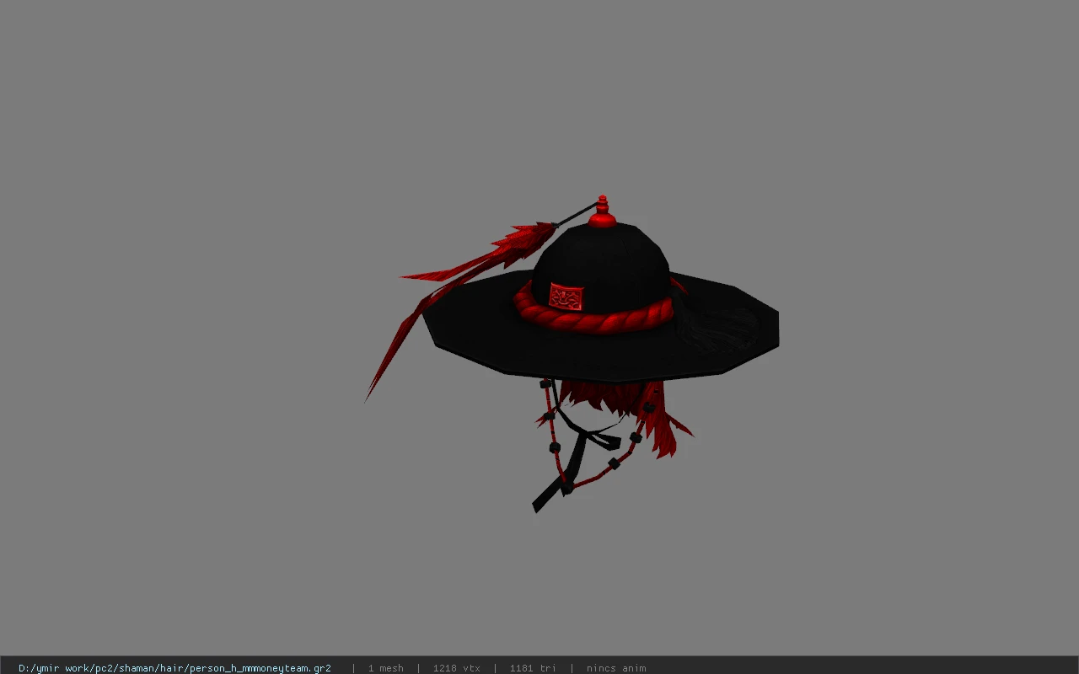Screen dimensions: 1079x674
Task: Click the '1181 tri' triangle count
Action: (x=533, y=668)
